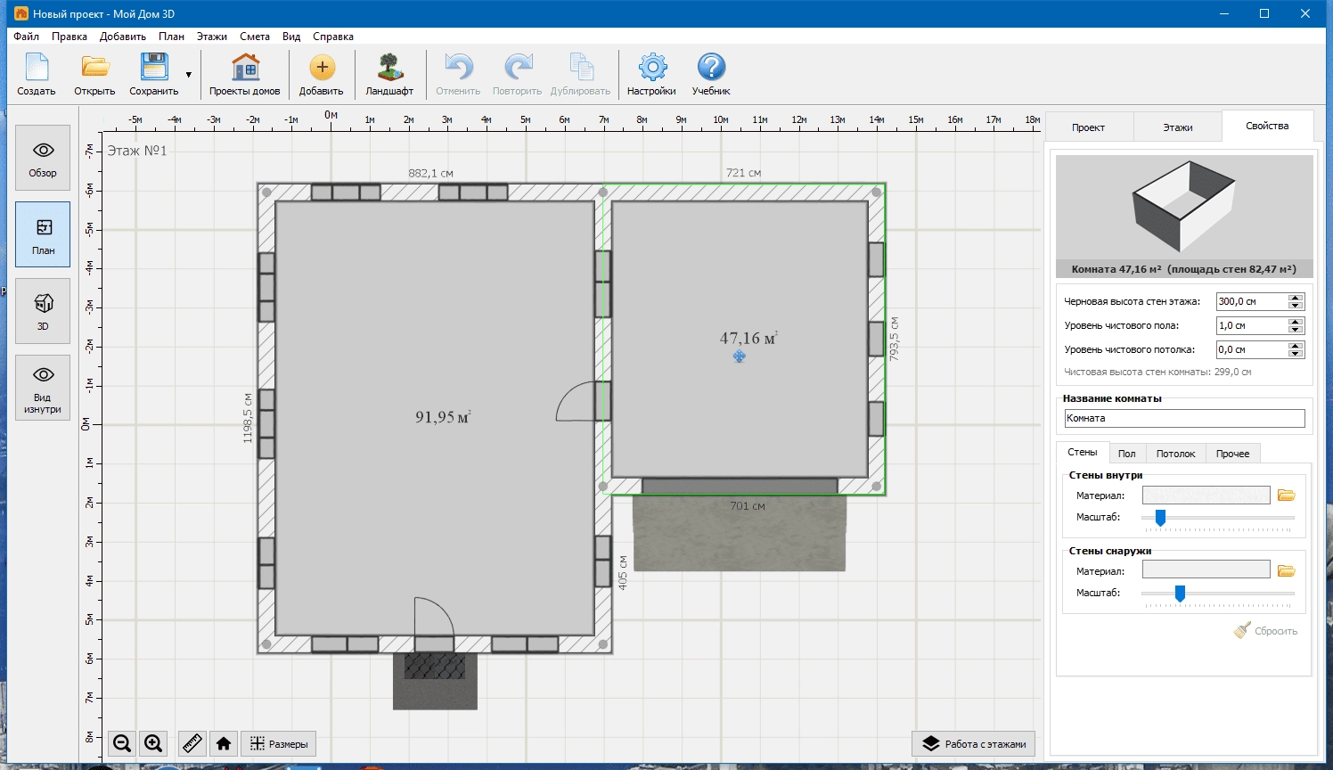The image size is (1333, 770).
Task: Open the Файл menu
Action: [x=26, y=37]
